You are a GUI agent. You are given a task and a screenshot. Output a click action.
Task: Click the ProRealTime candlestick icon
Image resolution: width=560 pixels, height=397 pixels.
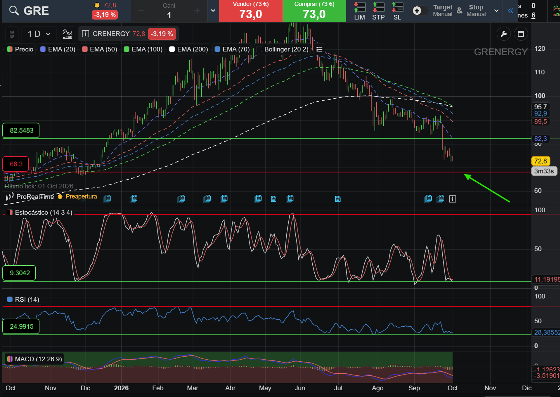click(9, 197)
